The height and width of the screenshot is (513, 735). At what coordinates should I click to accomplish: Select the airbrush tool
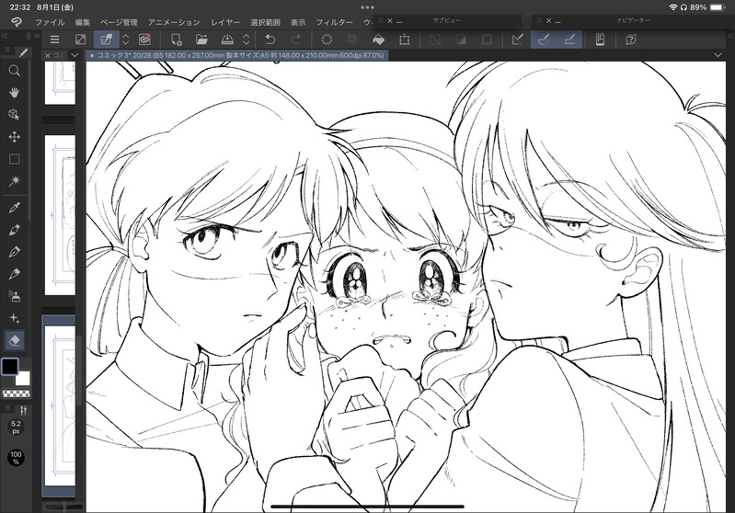click(x=14, y=296)
